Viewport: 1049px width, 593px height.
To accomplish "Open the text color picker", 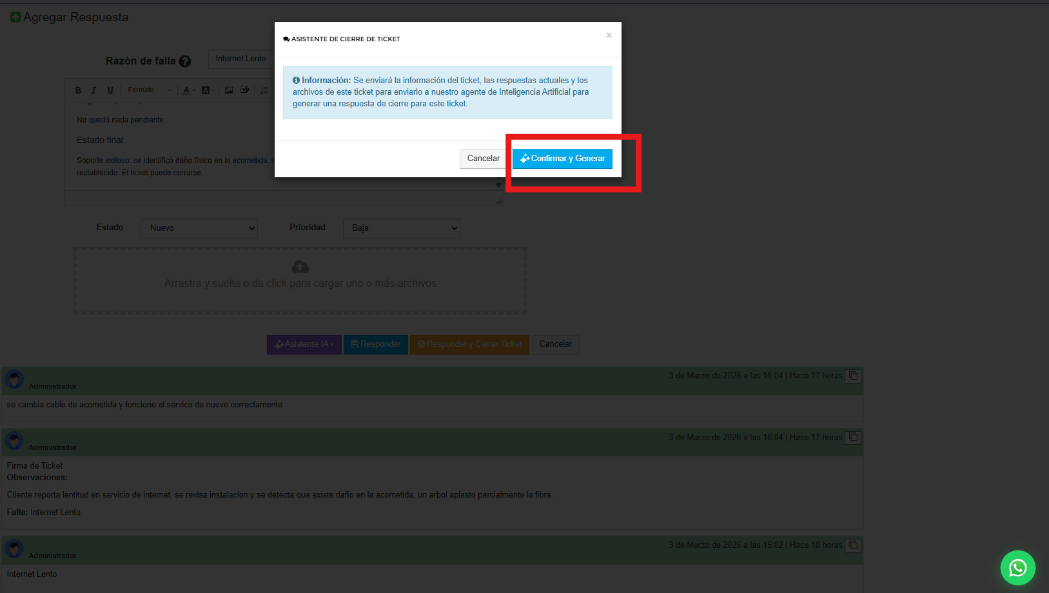I will pos(188,90).
